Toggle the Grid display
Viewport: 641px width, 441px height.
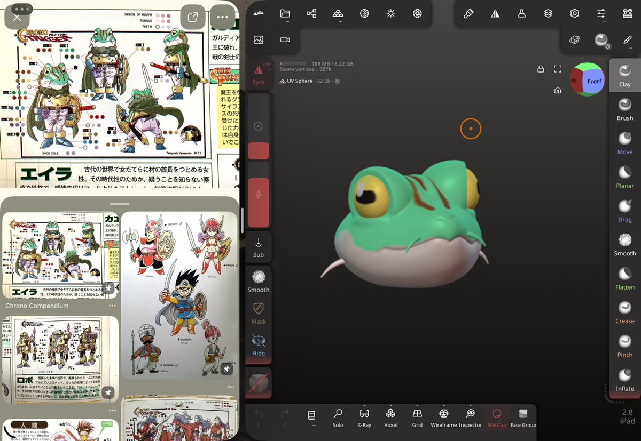click(417, 418)
